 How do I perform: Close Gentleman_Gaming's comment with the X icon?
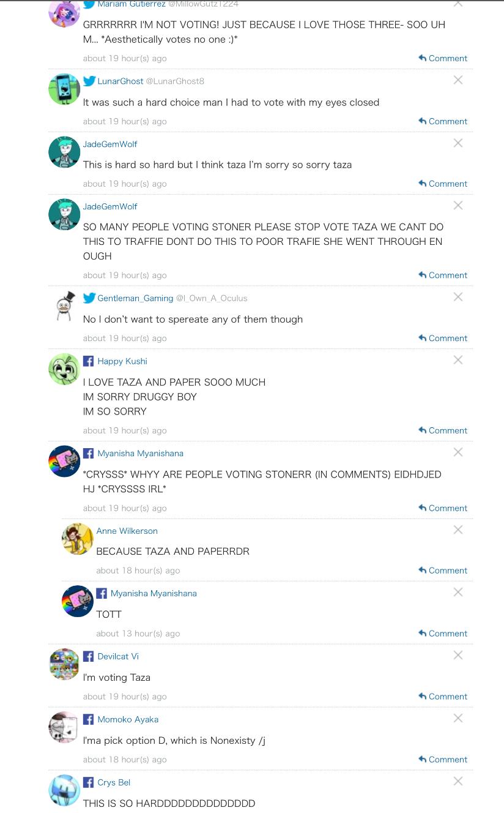[458, 298]
